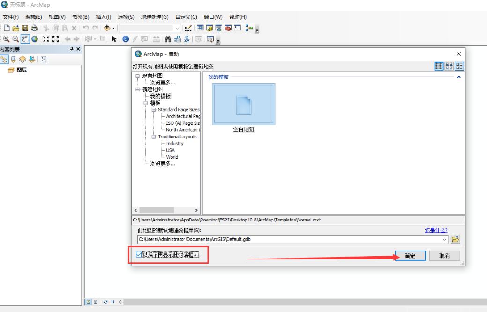Switch to List By Selection view
This screenshot has width=487, height=312.
point(32,59)
